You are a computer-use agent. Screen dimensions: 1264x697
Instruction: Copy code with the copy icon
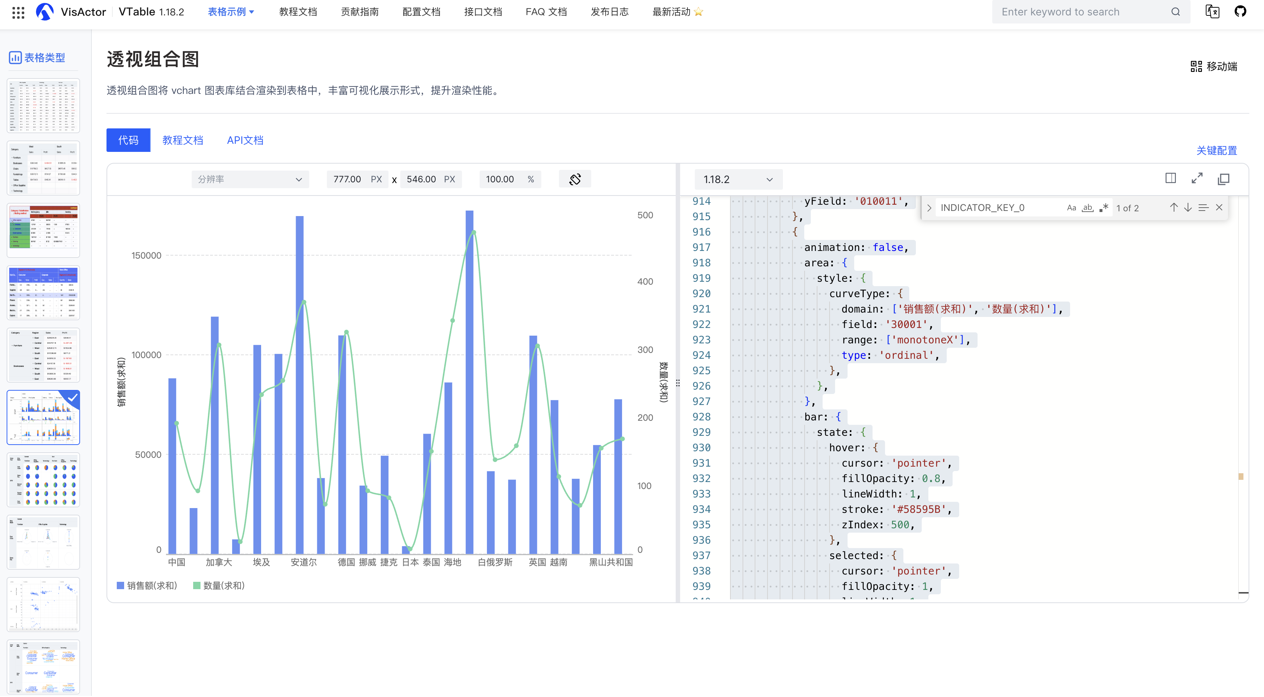click(1223, 179)
